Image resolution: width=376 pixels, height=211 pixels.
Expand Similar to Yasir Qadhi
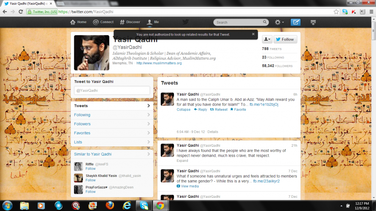click(x=112, y=154)
